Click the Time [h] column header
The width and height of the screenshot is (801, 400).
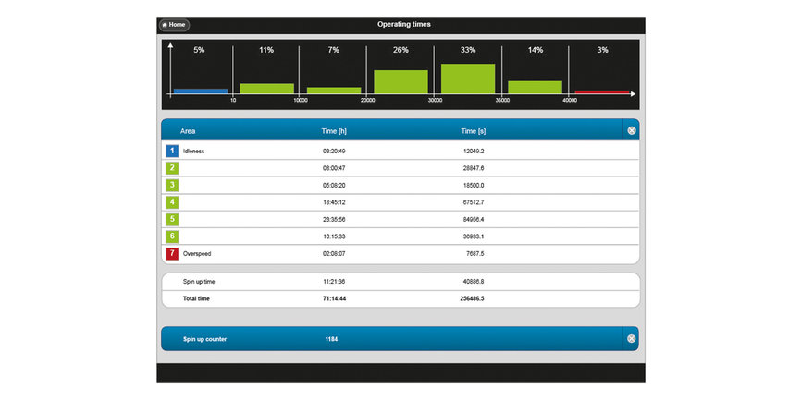pos(334,131)
